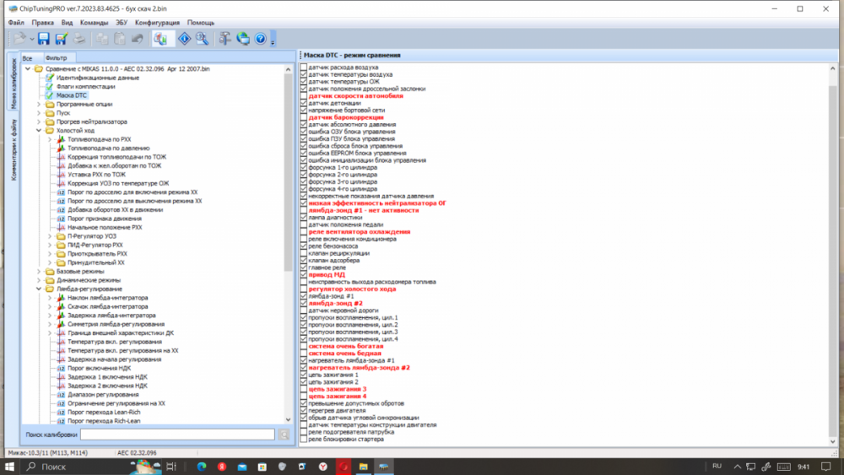Toggle 'цепь зажигания 3' checkbox
This screenshot has height=475, width=844.
pyautogui.click(x=304, y=389)
